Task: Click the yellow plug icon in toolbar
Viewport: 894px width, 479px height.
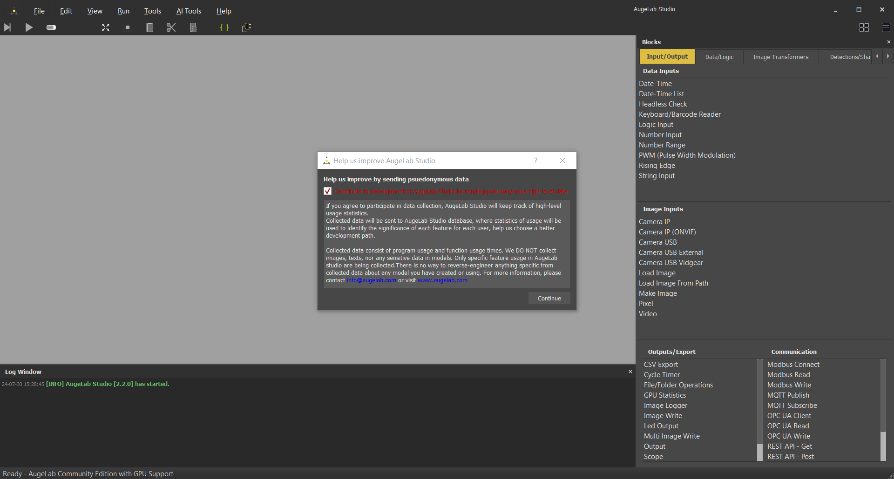Action: pos(247,27)
